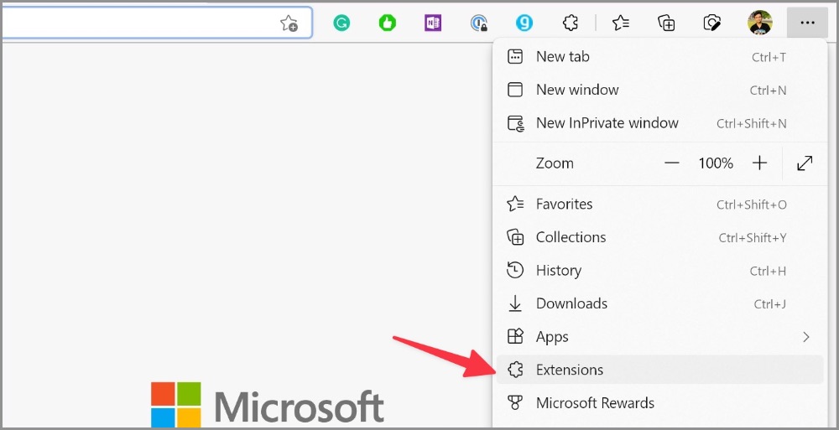Open the Grammarly extension icon
The image size is (839, 430).
pyautogui.click(x=341, y=23)
